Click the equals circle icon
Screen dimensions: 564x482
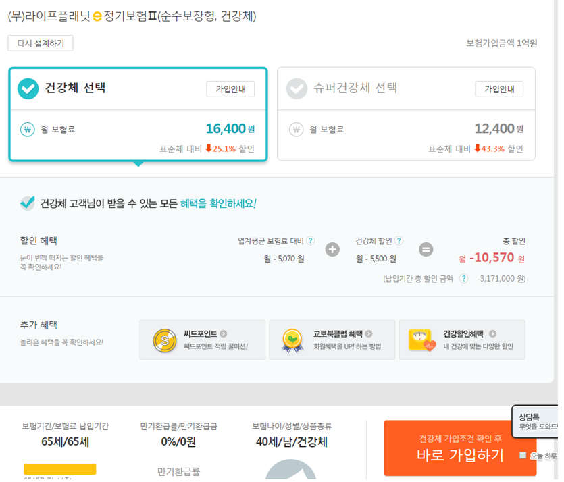pyautogui.click(x=426, y=250)
